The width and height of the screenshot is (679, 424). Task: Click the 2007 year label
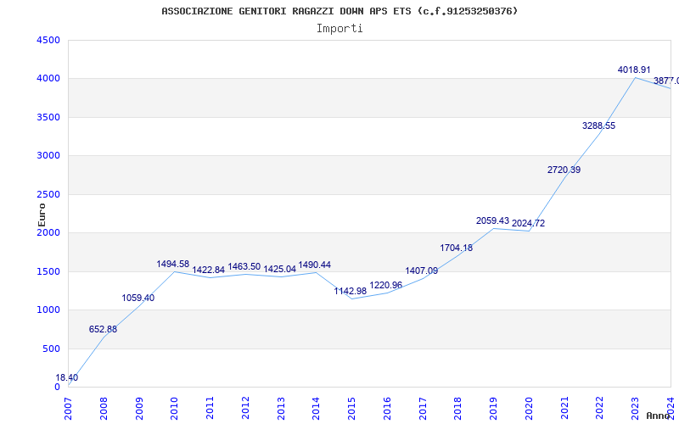point(68,409)
